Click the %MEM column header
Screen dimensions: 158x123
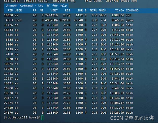tap(102, 10)
